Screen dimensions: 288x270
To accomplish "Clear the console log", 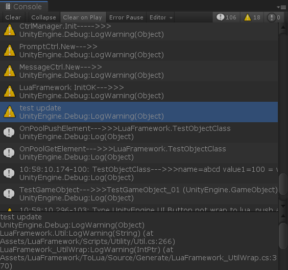I will coord(13,17).
